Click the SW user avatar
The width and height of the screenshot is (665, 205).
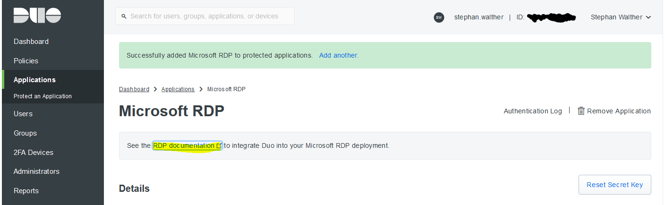click(x=439, y=17)
